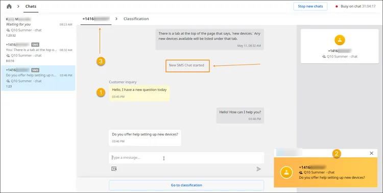This screenshot has width=383, height=193.
Task: Open the orange notification for new devices question
Action: (326, 172)
